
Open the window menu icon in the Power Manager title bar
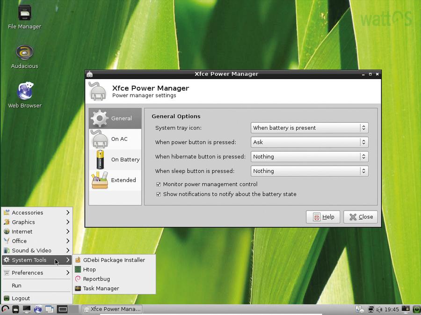(90, 74)
